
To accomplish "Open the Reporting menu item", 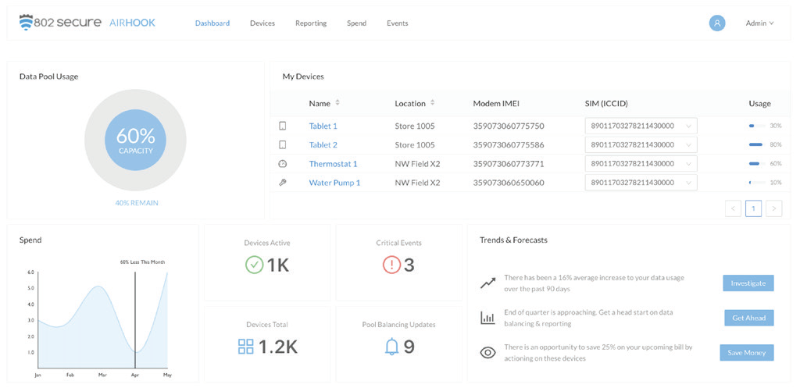I will [x=311, y=23].
